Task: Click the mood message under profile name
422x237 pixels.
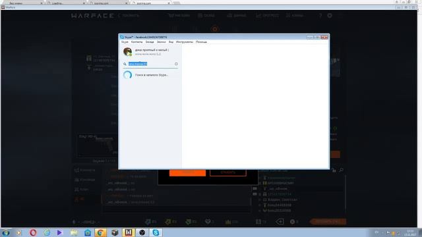Action: pyautogui.click(x=148, y=54)
